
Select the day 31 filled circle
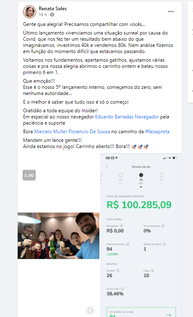[141, 175]
